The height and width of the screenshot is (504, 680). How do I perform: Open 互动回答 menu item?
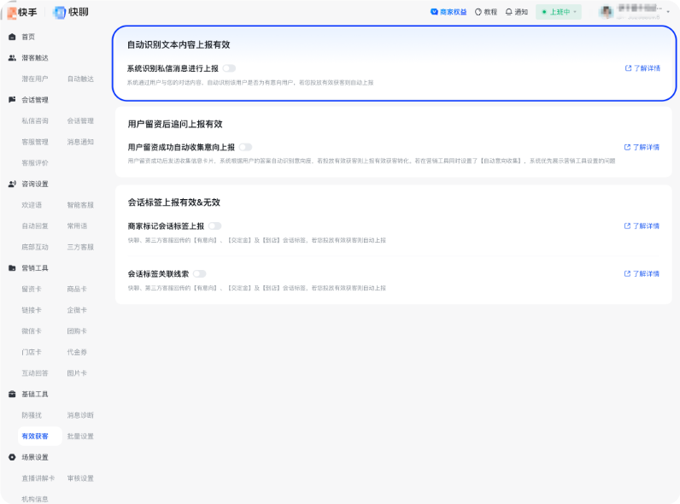[35, 374]
